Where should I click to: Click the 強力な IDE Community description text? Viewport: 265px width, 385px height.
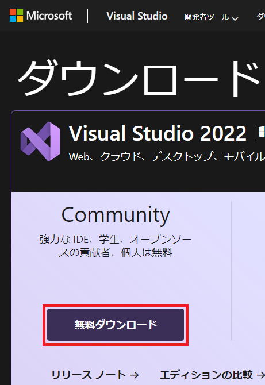[116, 246]
